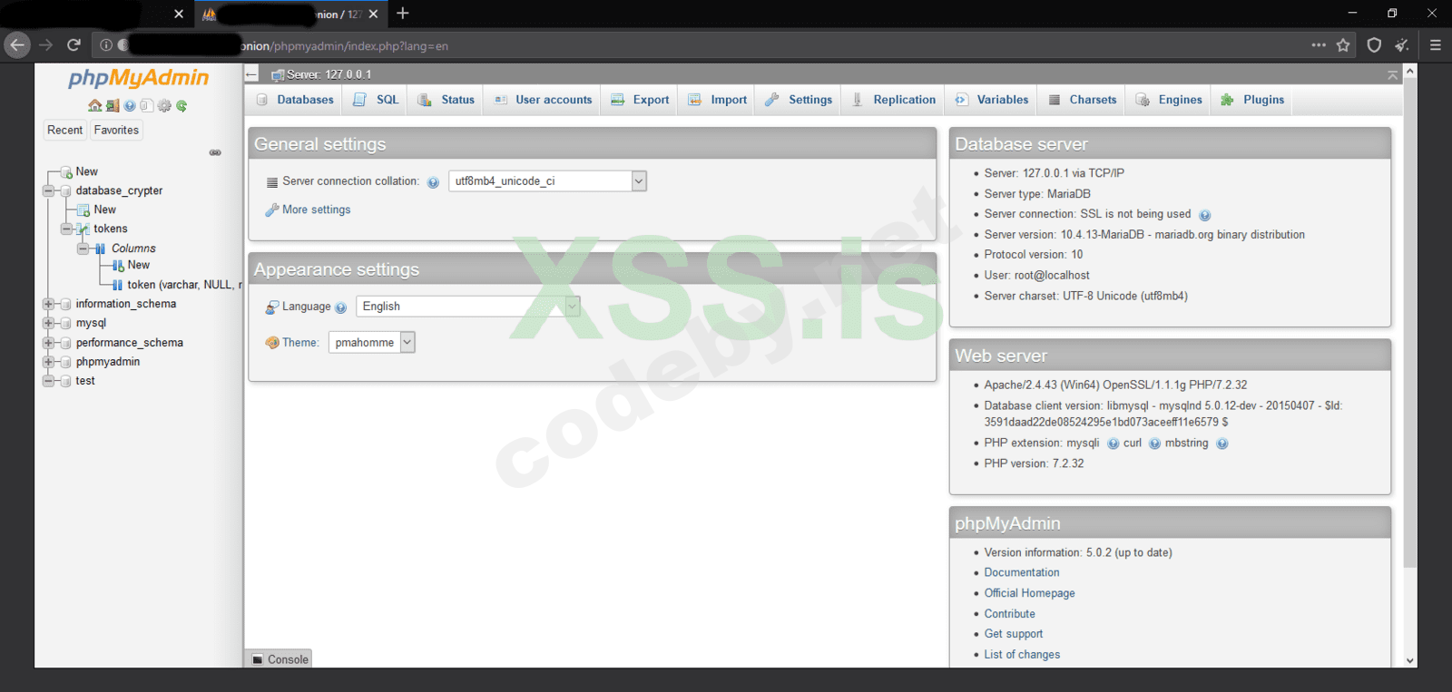Open the Language dropdown set to English
Viewport: 1452px width, 692px height.
[x=468, y=307]
